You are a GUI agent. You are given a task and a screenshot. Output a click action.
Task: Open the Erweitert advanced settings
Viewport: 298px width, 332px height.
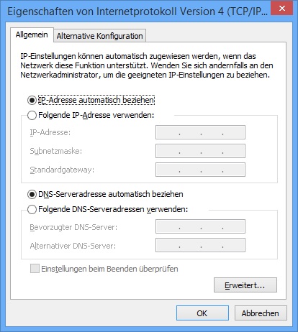click(x=245, y=285)
